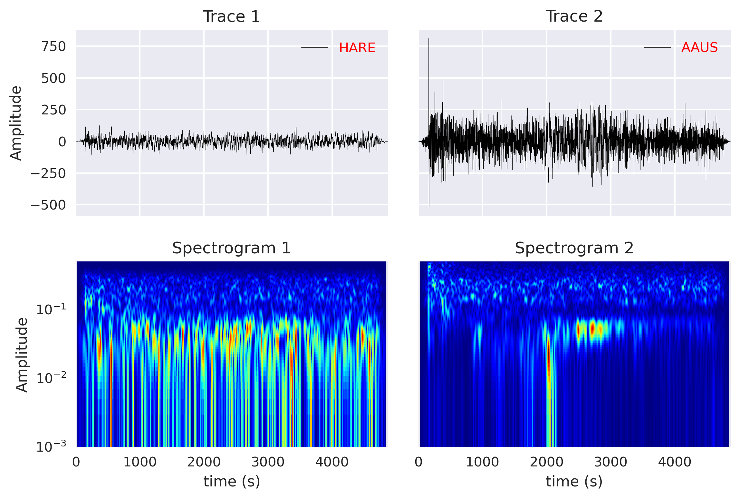This screenshot has height=499, width=740.
Task: Click the AAUS legend line sample
Action: 657,48
